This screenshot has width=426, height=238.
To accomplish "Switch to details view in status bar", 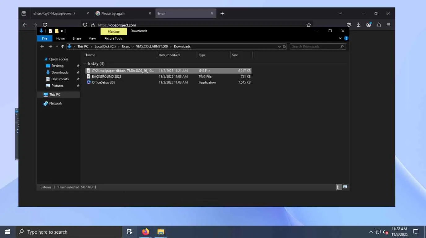I will point(339,187).
